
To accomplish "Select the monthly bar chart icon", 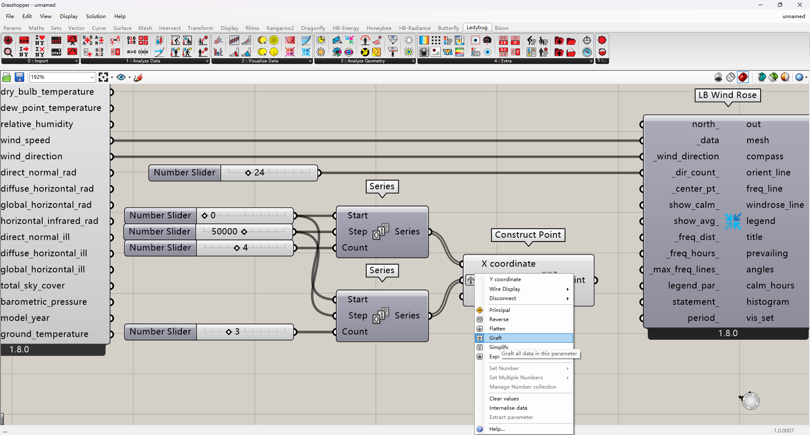I will click(x=218, y=52).
